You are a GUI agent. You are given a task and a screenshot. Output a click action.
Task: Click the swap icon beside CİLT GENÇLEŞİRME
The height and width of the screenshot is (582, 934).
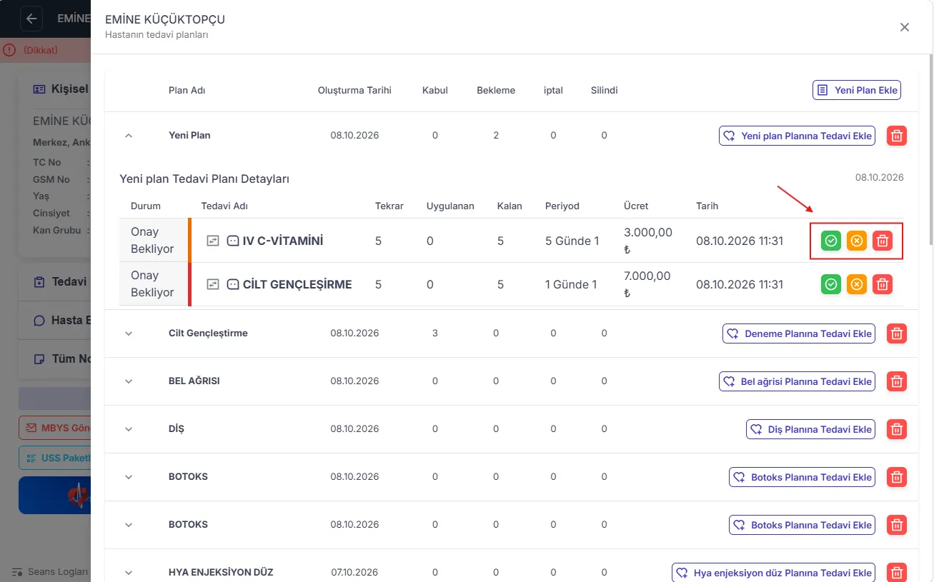212,284
